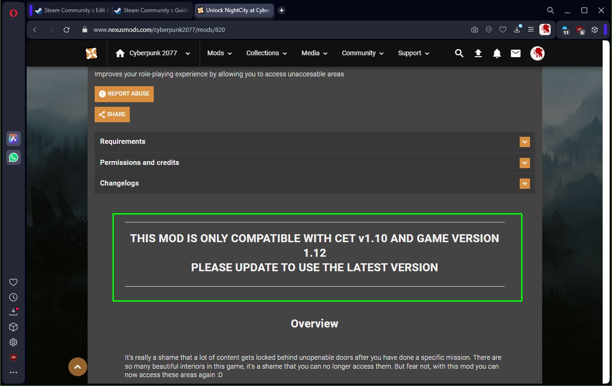Open Nexus Mods messages envelope
612x386 pixels.
coord(515,53)
